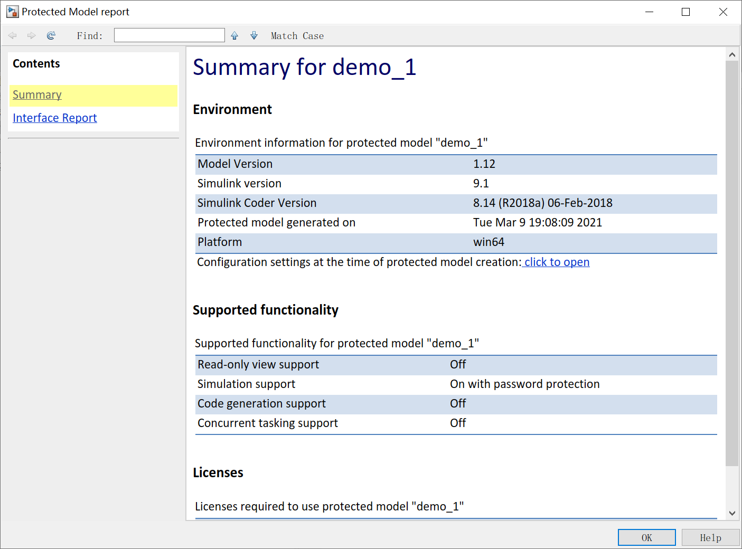
Task: Minimize the Protected Model report window
Action: pos(649,12)
